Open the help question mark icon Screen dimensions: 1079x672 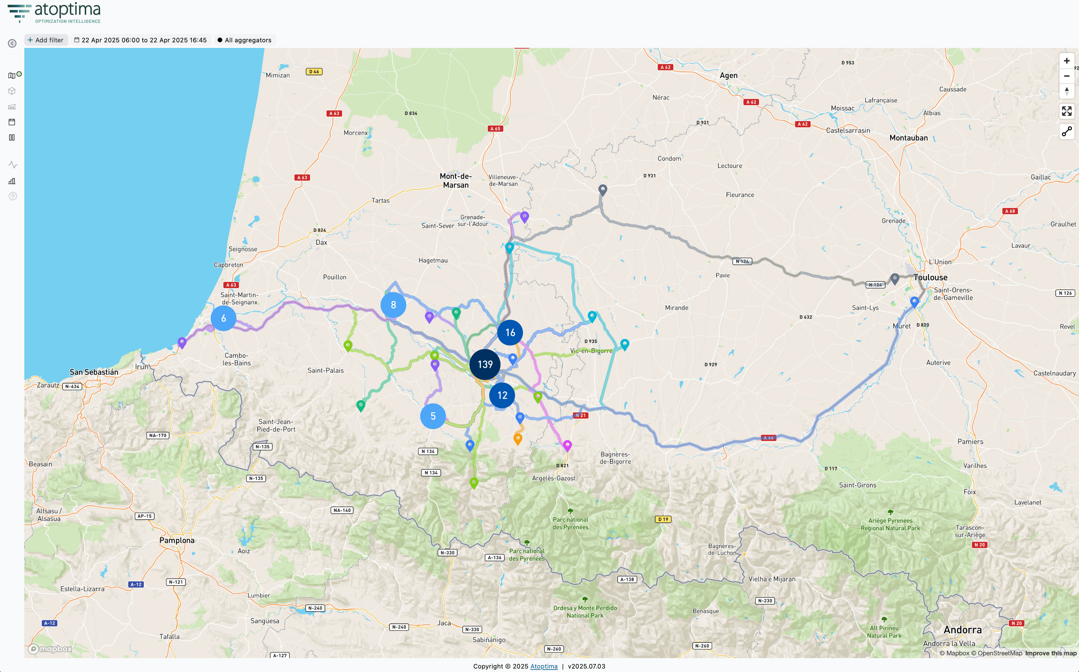tap(13, 196)
